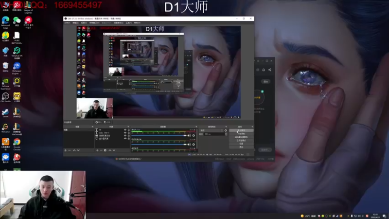This screenshot has height=219, width=389.
Task: Hide the first text source with its eye icon
Action: (x=125, y=130)
